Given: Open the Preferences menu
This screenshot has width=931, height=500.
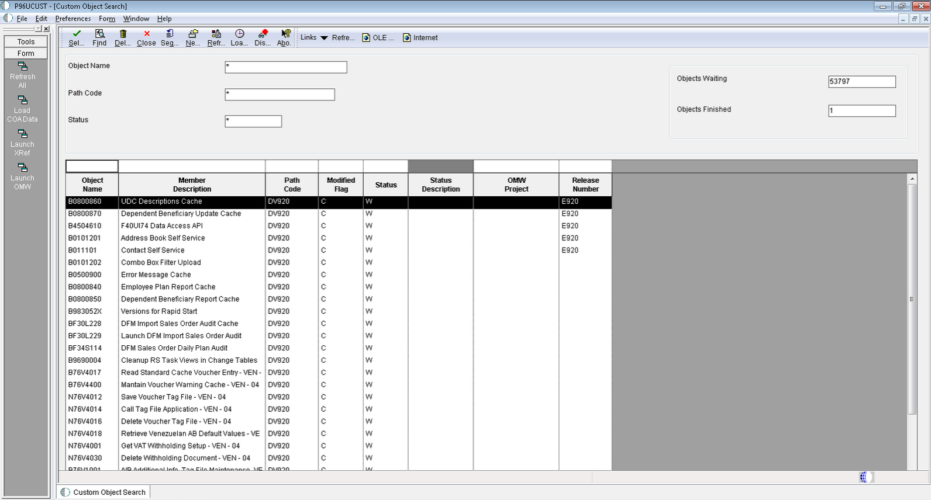Looking at the screenshot, I should (73, 19).
